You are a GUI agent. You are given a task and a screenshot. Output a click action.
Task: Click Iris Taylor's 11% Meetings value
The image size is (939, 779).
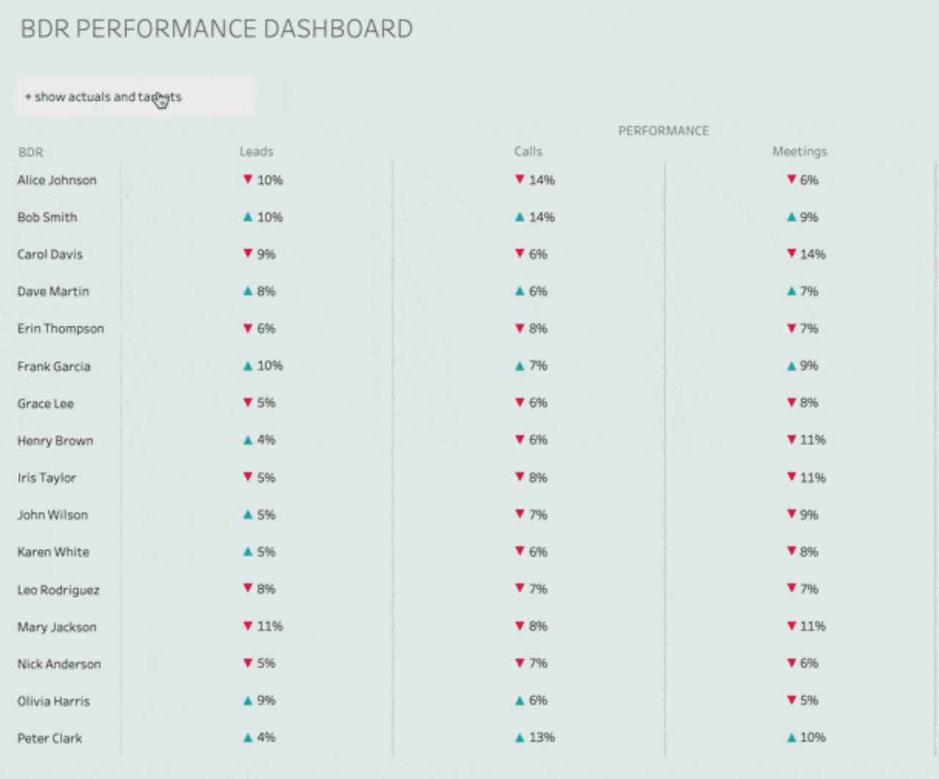813,478
